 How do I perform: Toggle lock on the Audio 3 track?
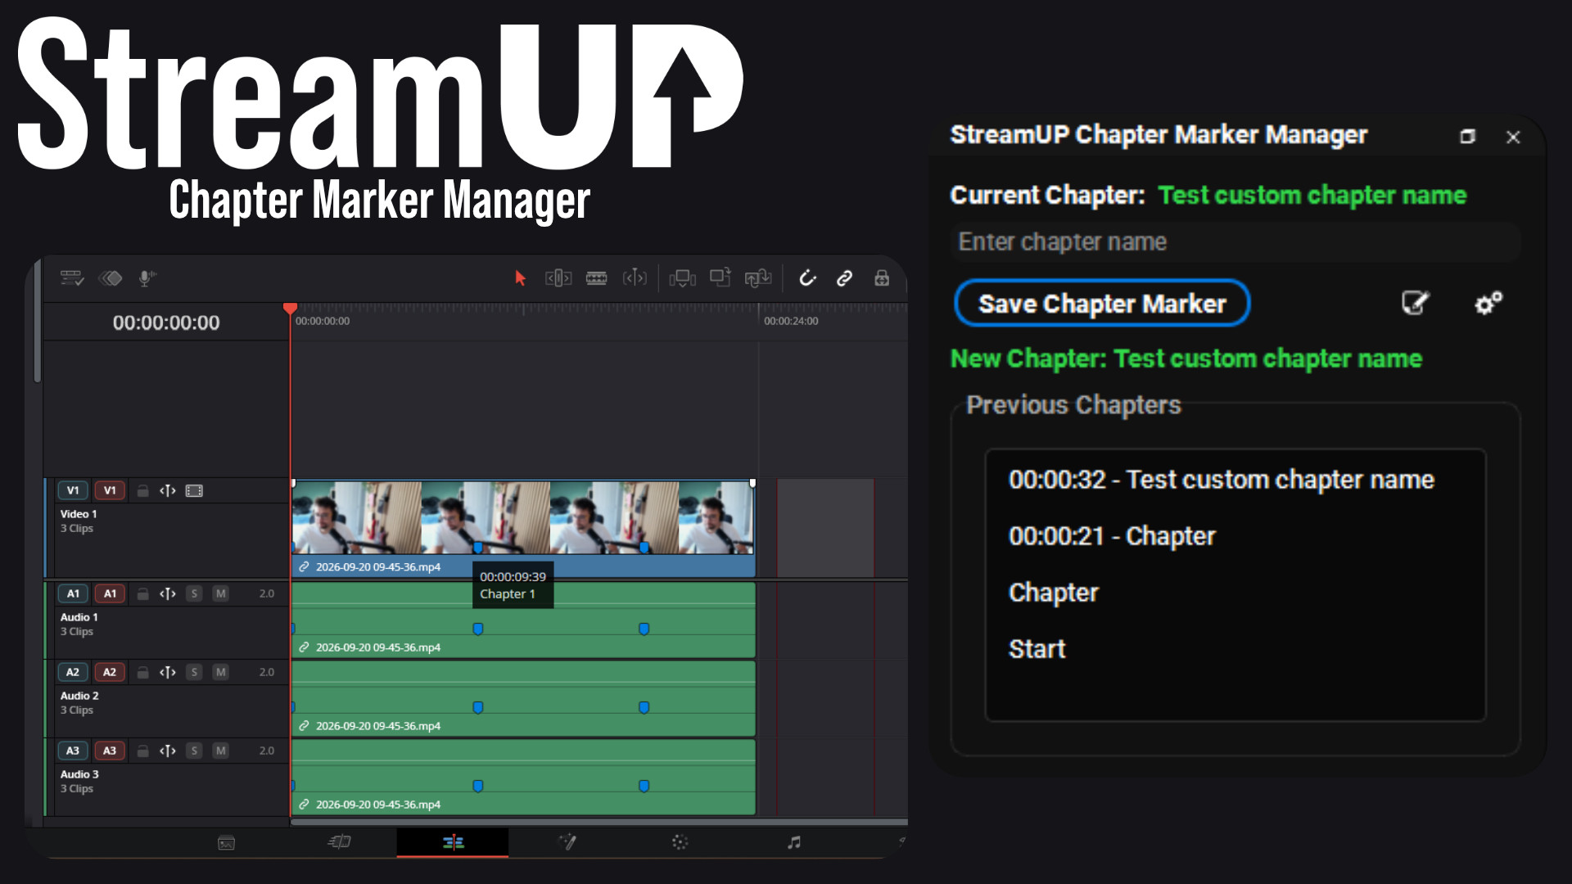point(142,751)
